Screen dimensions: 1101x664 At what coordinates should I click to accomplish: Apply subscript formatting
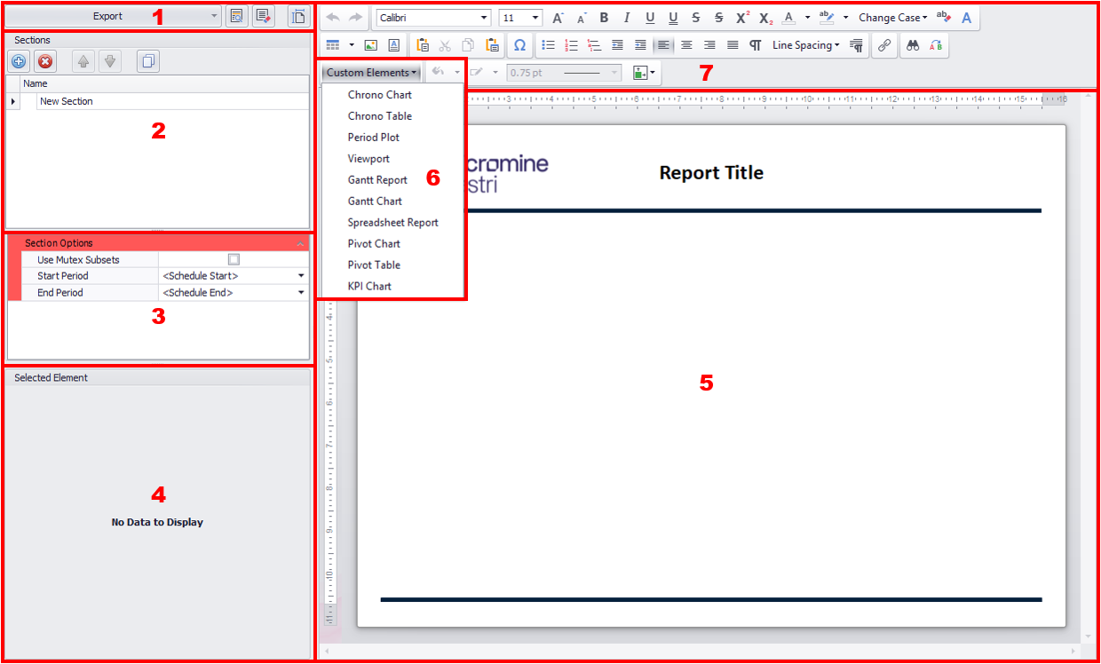765,18
